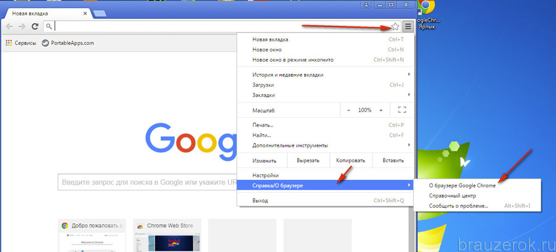Image resolution: width=556 pixels, height=252 pixels.
Task: Open О браузере Google Chrome
Action: [478, 185]
